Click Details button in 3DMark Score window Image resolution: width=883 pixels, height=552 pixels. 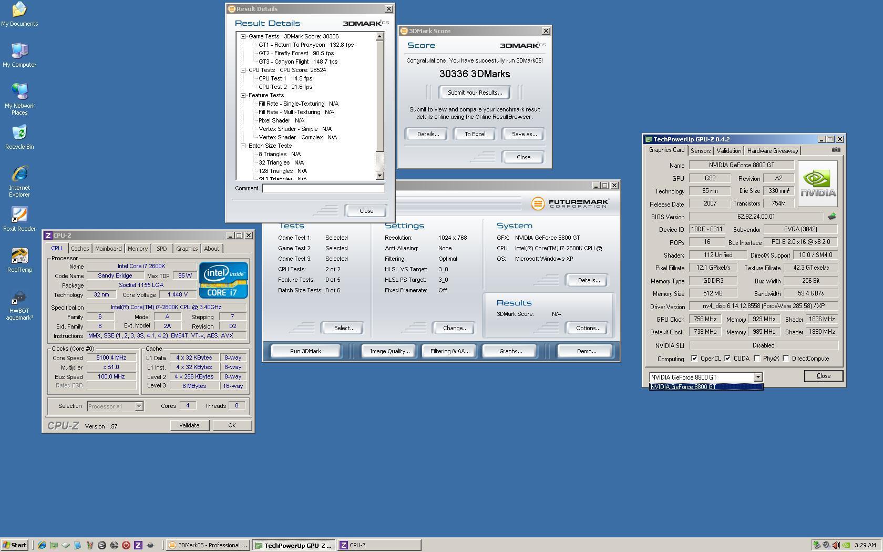point(428,134)
